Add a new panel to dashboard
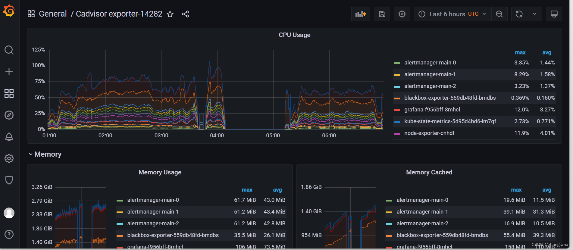This screenshot has height=250, width=573. point(361,14)
